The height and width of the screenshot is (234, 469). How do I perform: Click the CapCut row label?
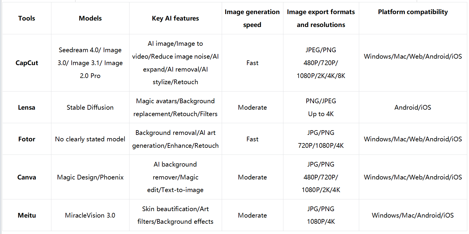coord(27,63)
